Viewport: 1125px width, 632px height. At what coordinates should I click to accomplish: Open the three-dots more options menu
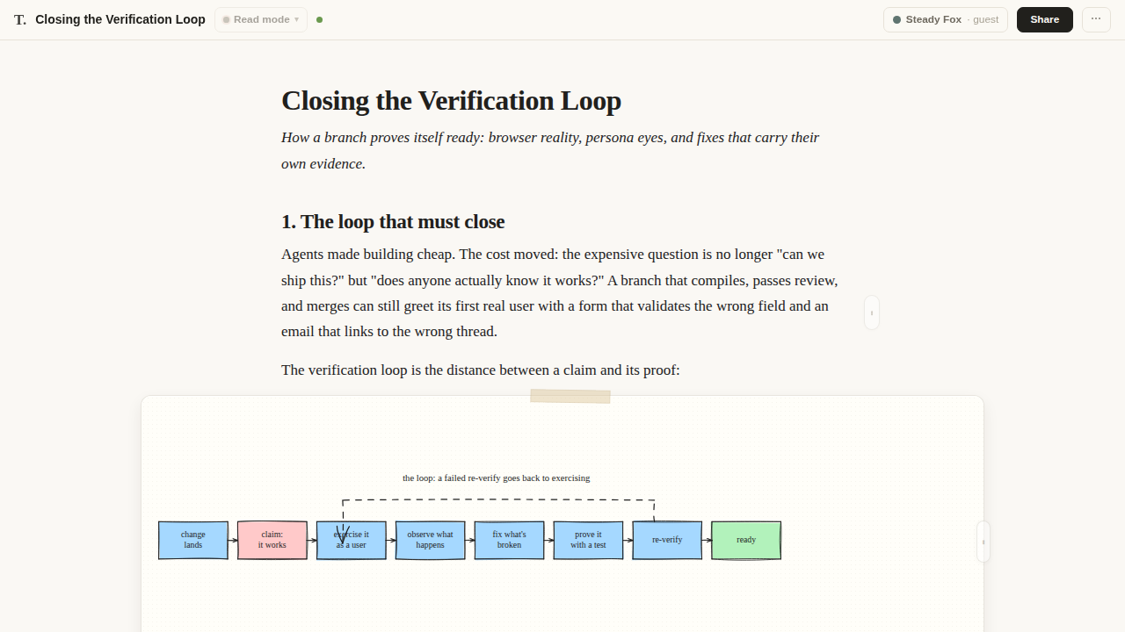tap(1096, 19)
